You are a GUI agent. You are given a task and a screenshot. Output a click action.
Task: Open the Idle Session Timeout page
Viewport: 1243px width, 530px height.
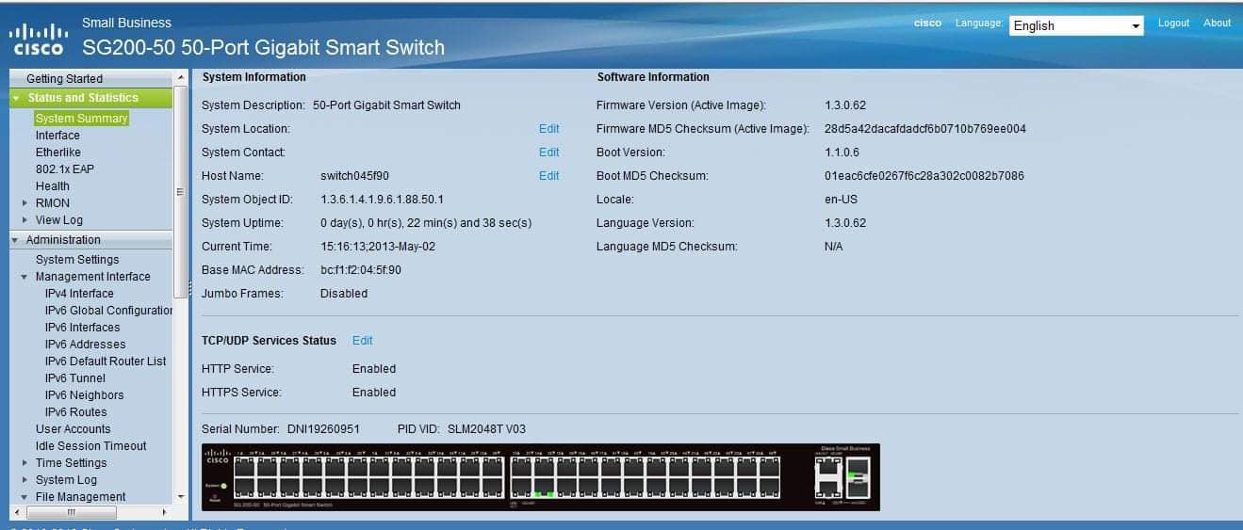pos(91,446)
